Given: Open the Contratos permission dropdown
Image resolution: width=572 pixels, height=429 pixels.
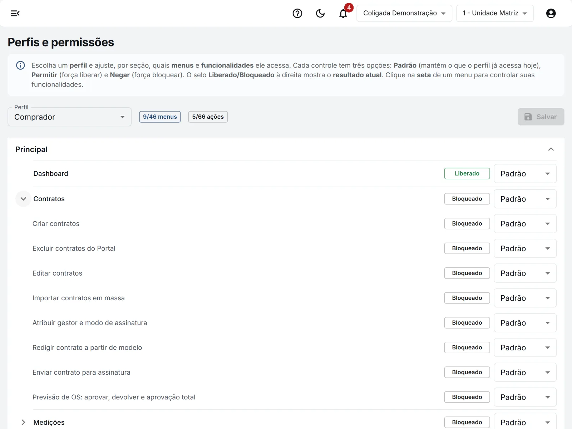Looking at the screenshot, I should (525, 199).
